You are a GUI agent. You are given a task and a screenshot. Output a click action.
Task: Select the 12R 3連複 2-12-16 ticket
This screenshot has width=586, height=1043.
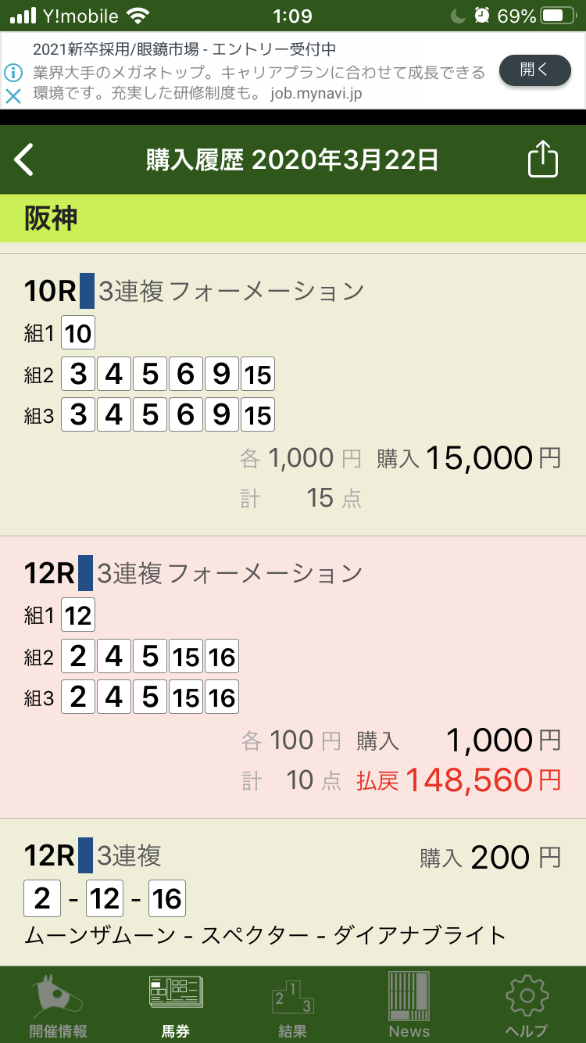105,899
